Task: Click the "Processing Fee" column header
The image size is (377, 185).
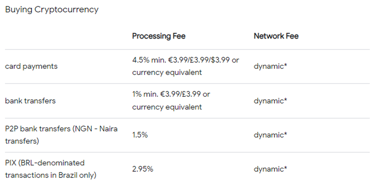Action: (x=159, y=36)
